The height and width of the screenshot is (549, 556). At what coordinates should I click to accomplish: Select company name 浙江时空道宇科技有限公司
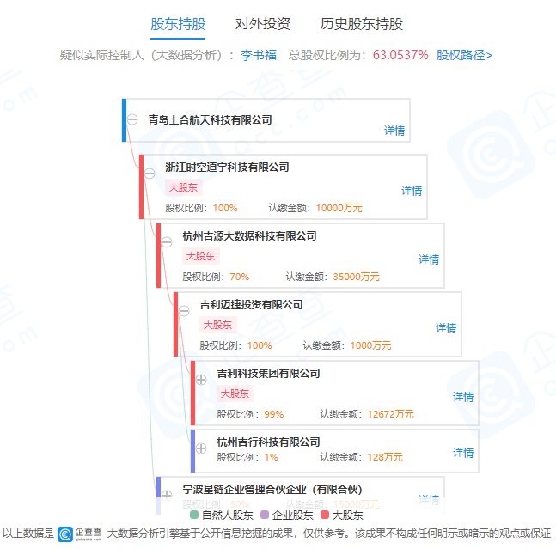click(227, 168)
